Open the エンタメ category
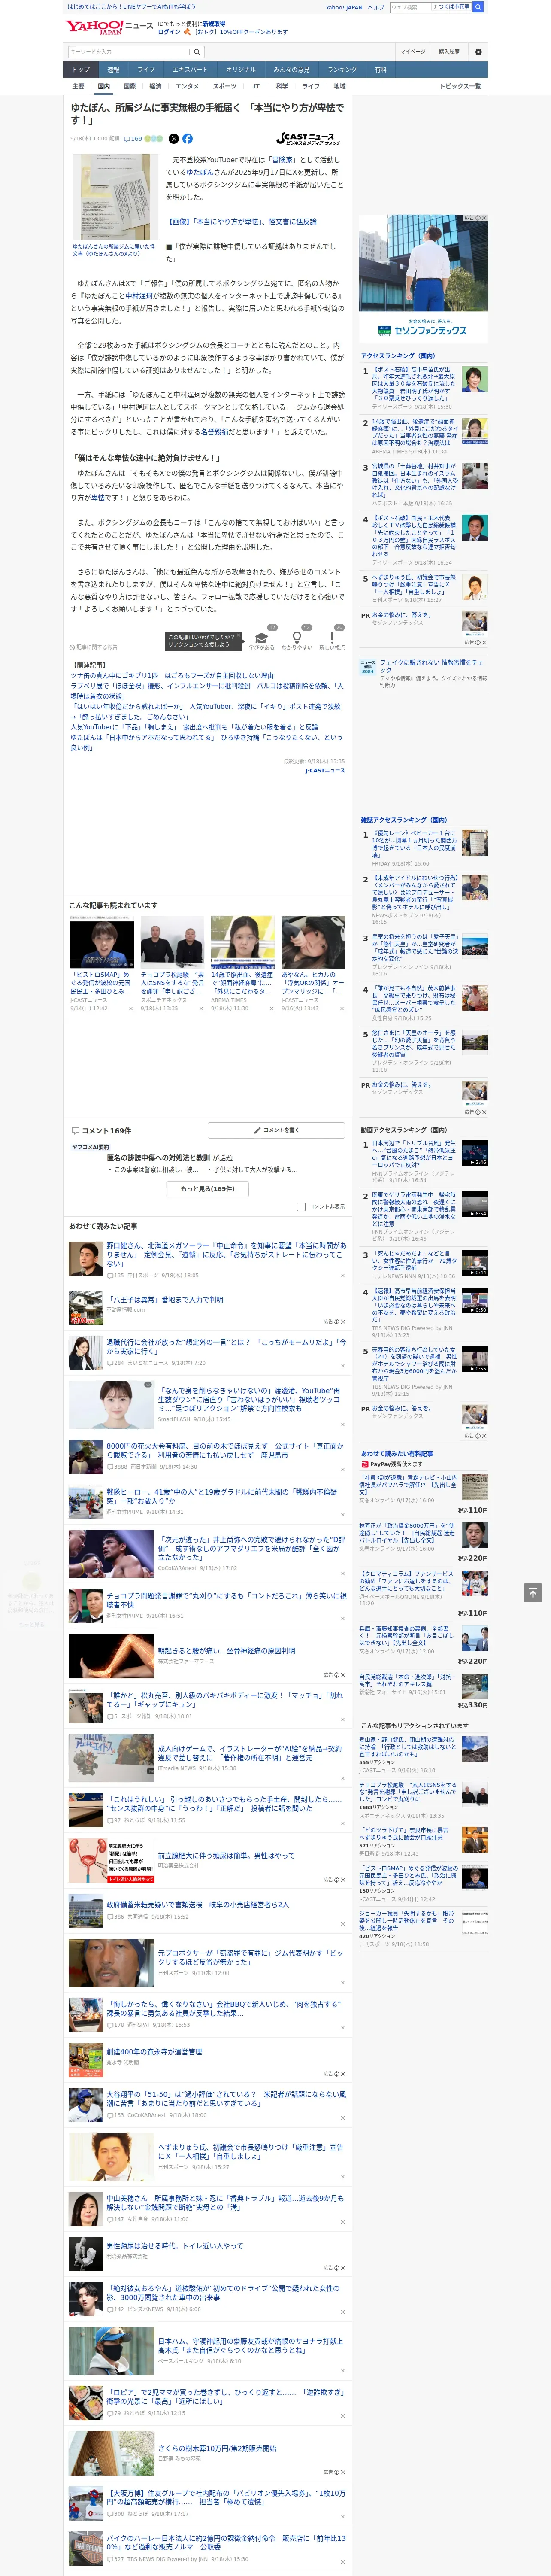 (x=187, y=86)
